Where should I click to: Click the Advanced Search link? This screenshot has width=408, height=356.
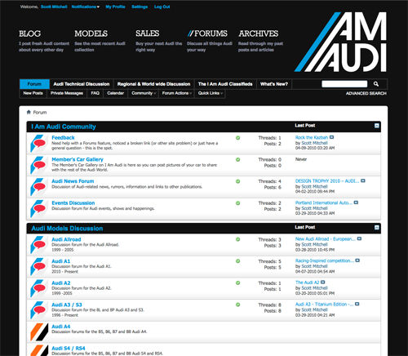(366, 93)
